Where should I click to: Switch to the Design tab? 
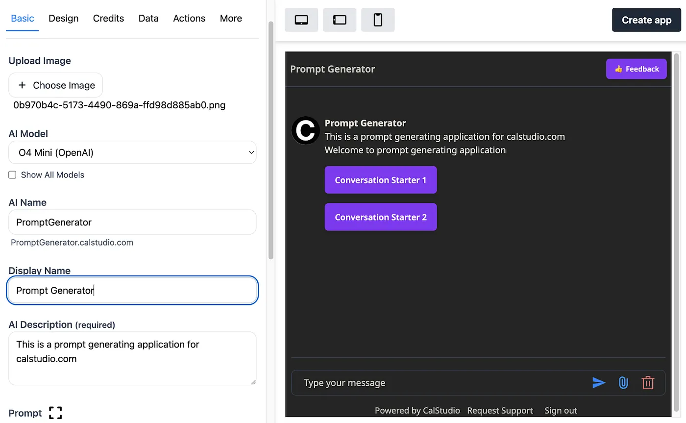tap(63, 18)
